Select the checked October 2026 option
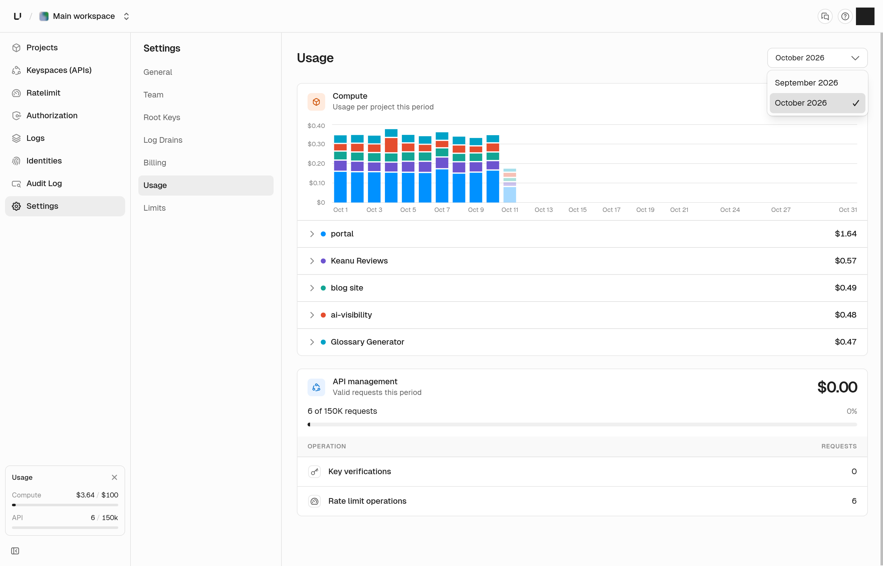883x566 pixels. tap(817, 103)
